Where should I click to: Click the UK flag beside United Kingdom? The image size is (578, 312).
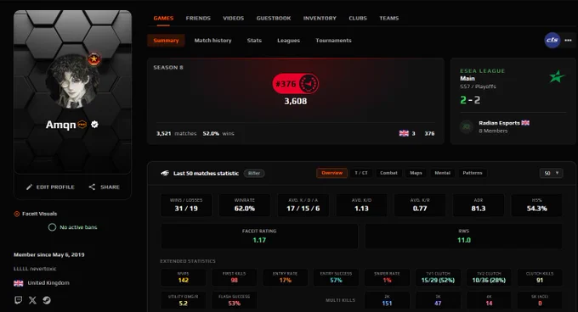coord(19,283)
